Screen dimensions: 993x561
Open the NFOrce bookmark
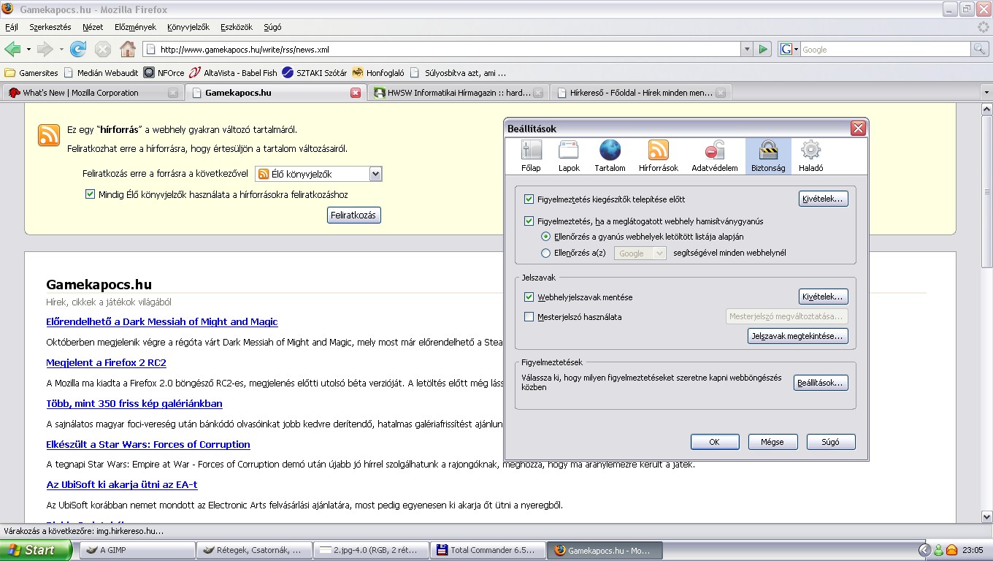(x=164, y=72)
